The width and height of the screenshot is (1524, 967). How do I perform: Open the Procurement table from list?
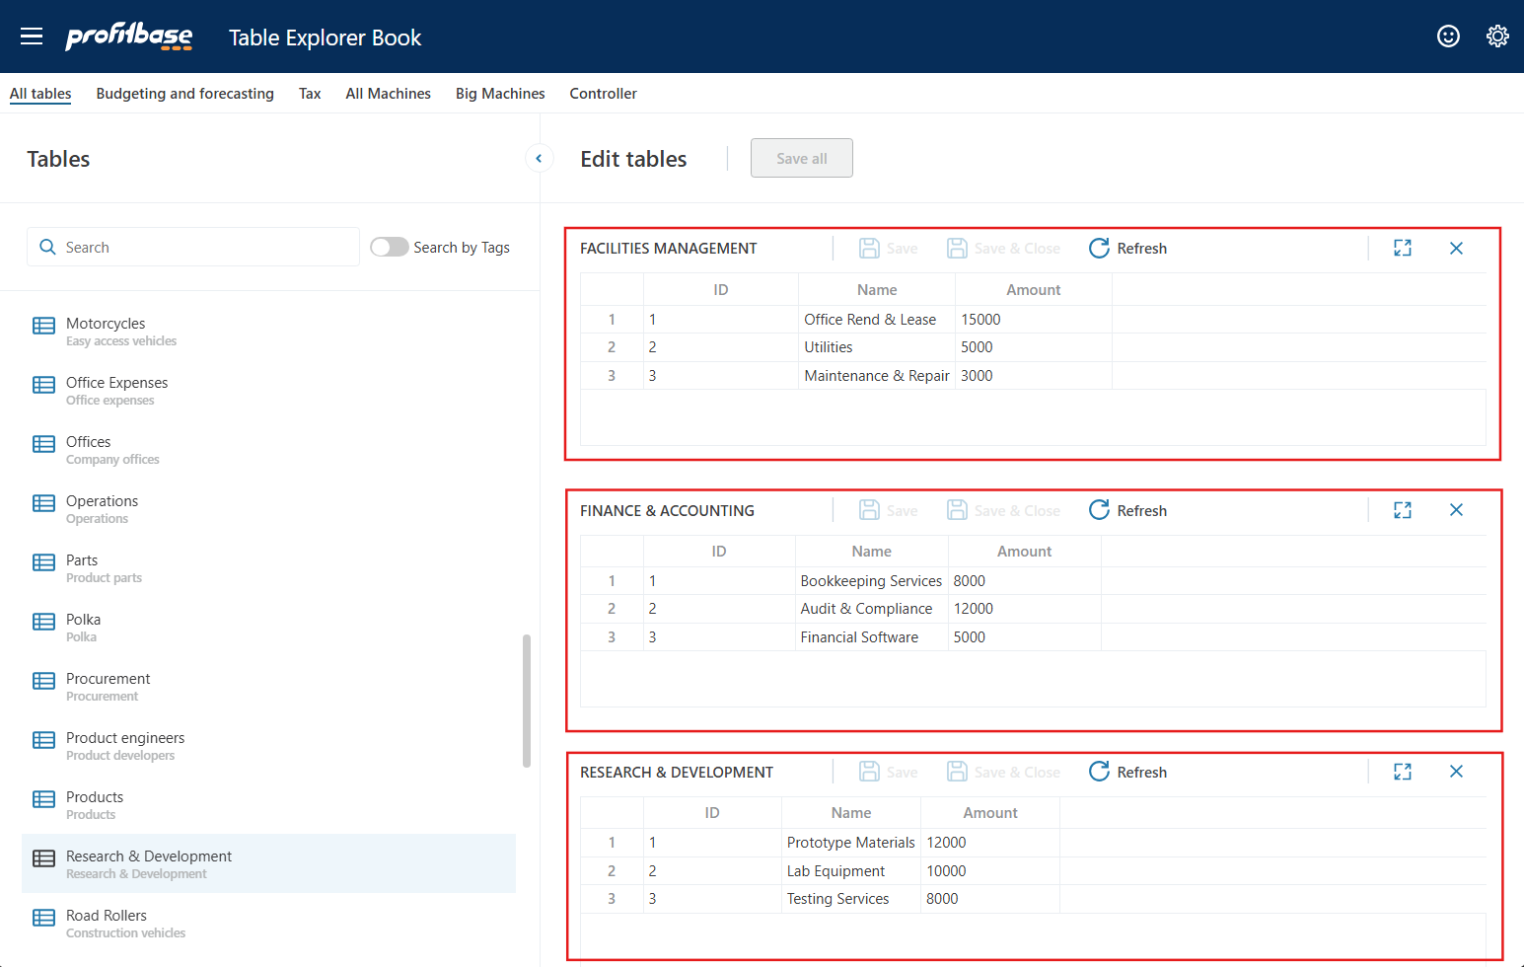tap(109, 686)
